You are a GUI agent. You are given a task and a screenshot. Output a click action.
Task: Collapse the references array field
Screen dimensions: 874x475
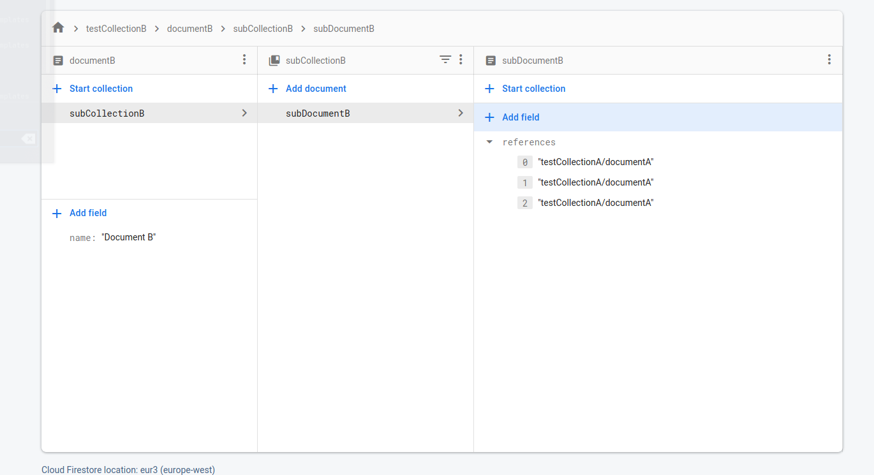pyautogui.click(x=490, y=142)
